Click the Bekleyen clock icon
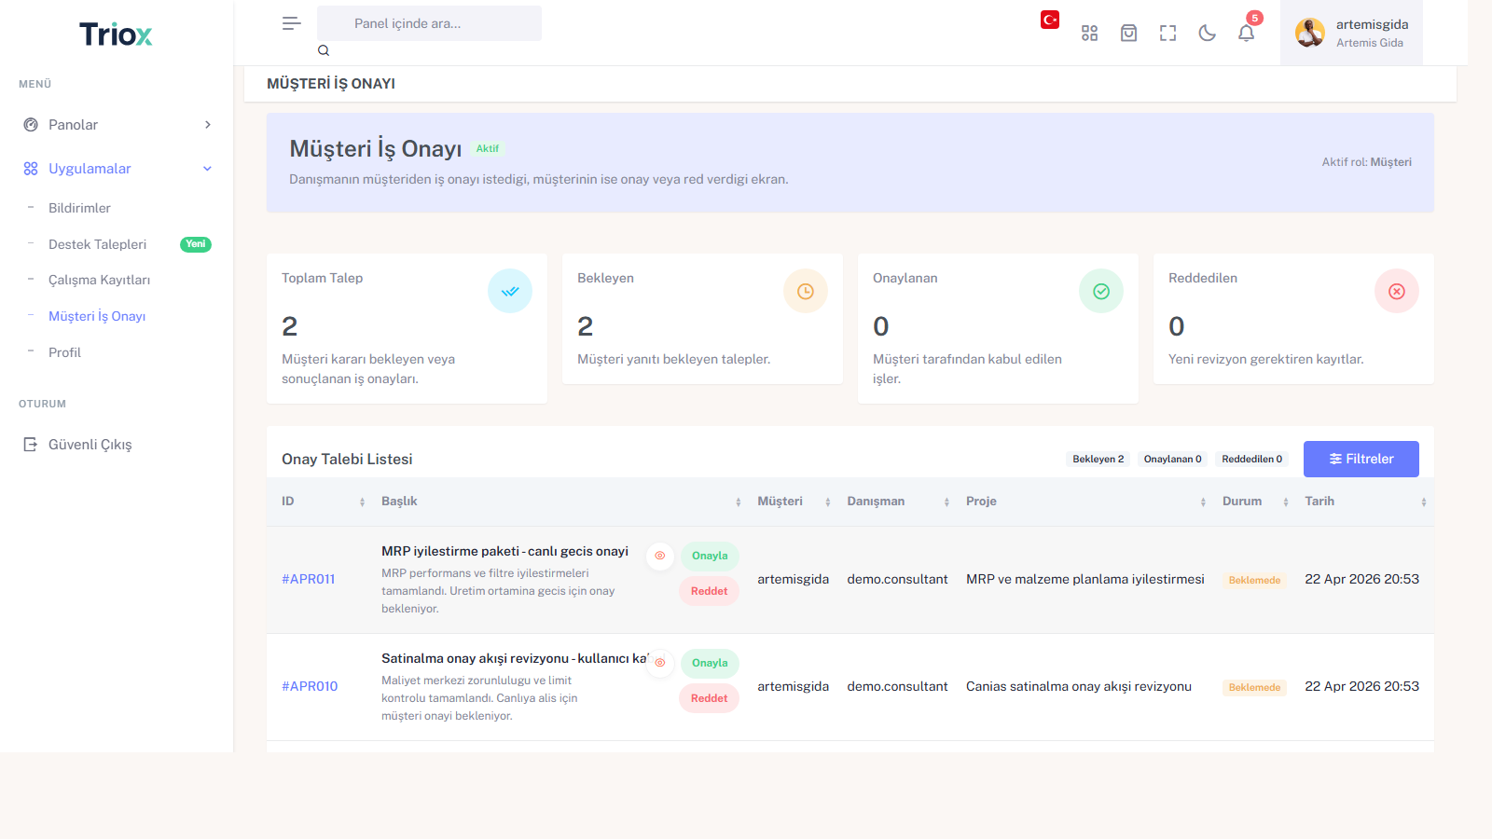This screenshot has width=1492, height=839. (806, 291)
